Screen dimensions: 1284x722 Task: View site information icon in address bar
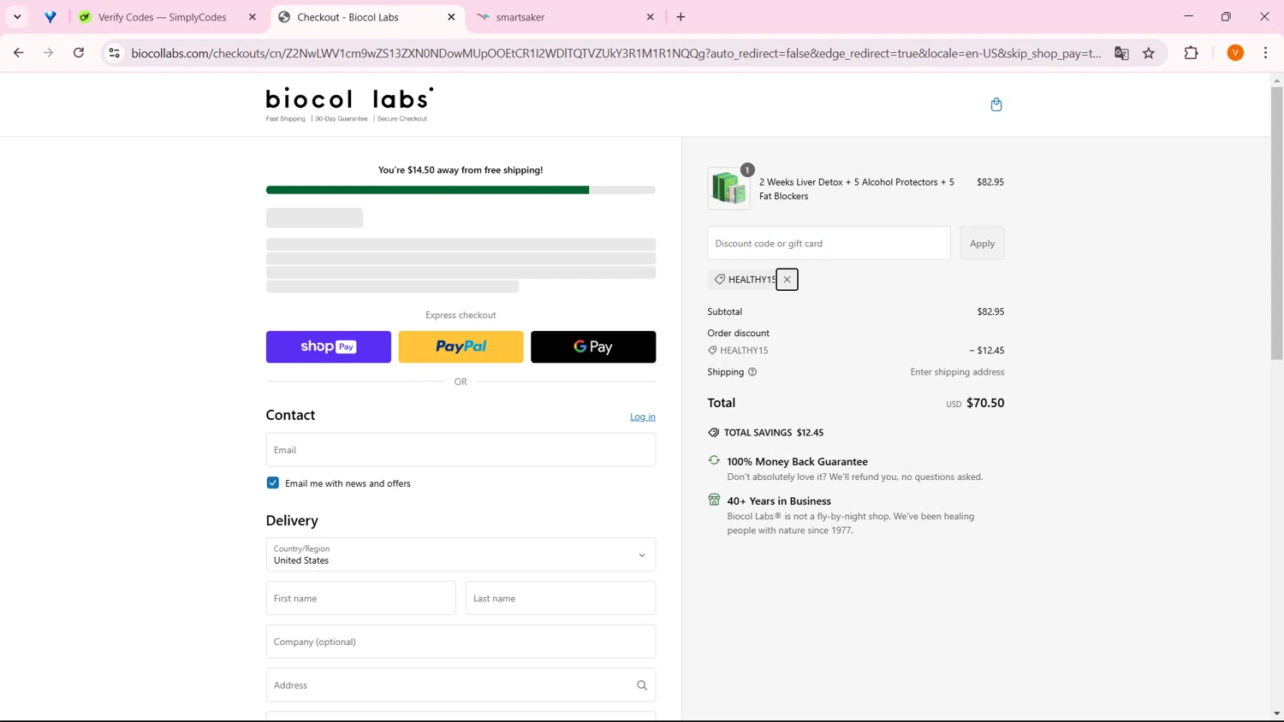114,53
